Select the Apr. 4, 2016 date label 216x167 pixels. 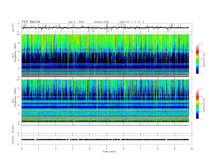coord(76,22)
